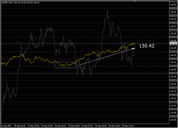Click the 30 Apr 06:36 time label
This screenshot has height=128, width=178.
[20, 126]
